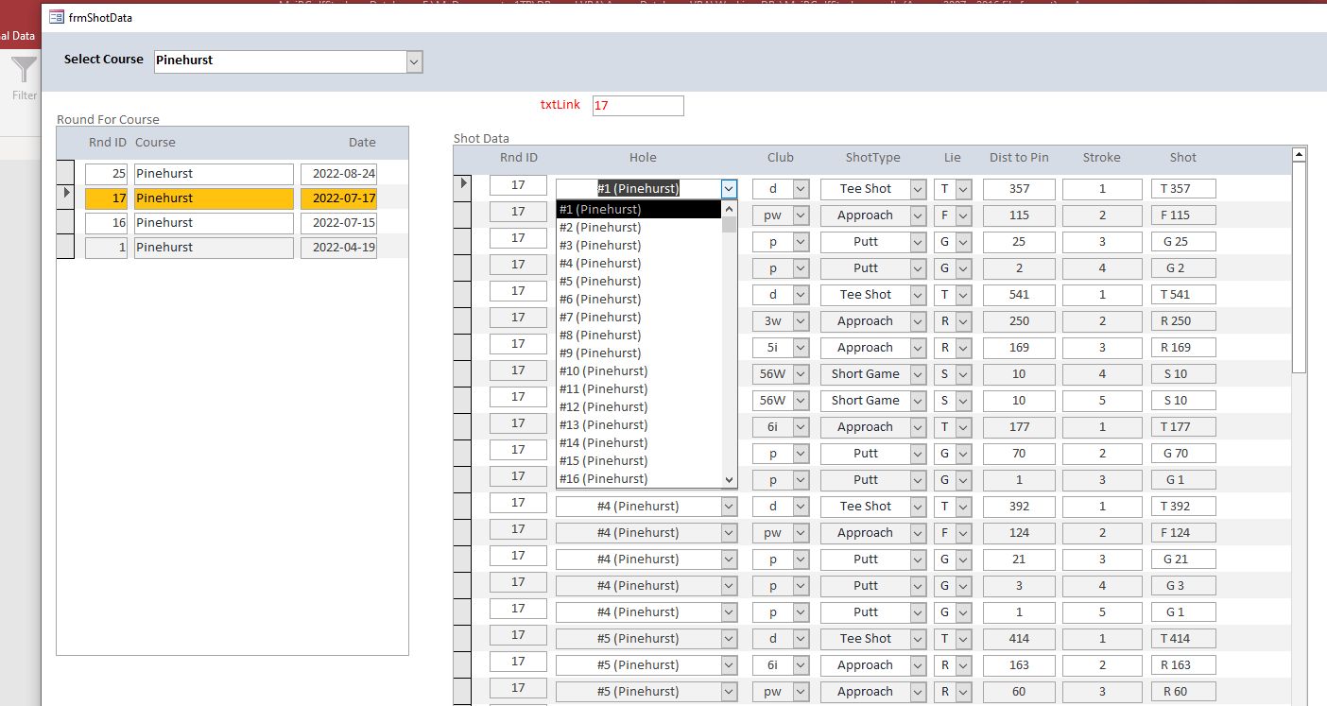Click the Shot field showing T 357
The height and width of the screenshot is (706, 1327).
coord(1183,189)
